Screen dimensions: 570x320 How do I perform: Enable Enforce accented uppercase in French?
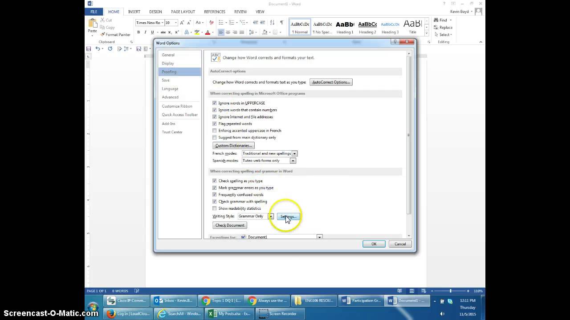214,131
